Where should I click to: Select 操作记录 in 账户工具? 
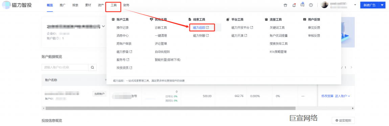tap(122, 28)
